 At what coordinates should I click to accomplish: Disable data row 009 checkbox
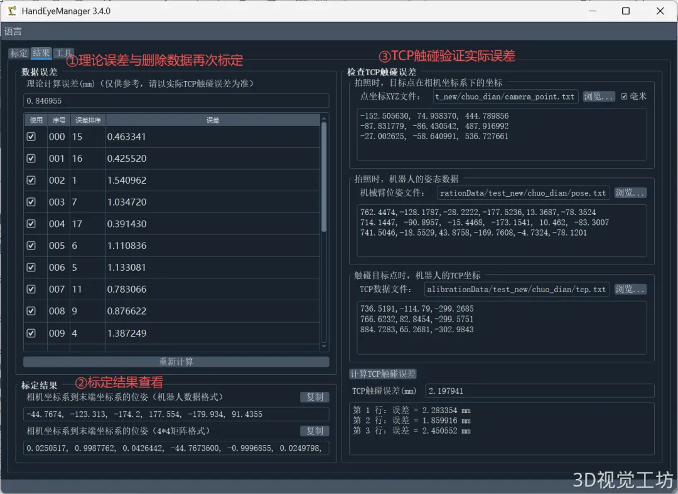(x=31, y=333)
